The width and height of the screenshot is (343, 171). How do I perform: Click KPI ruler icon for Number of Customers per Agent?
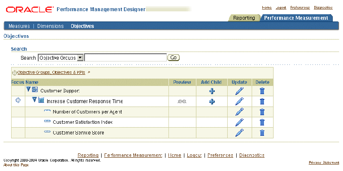(47, 111)
